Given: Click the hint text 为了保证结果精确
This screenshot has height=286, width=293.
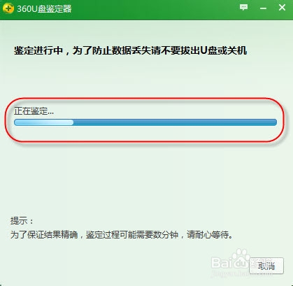Looking at the screenshot, I should tap(44, 234).
